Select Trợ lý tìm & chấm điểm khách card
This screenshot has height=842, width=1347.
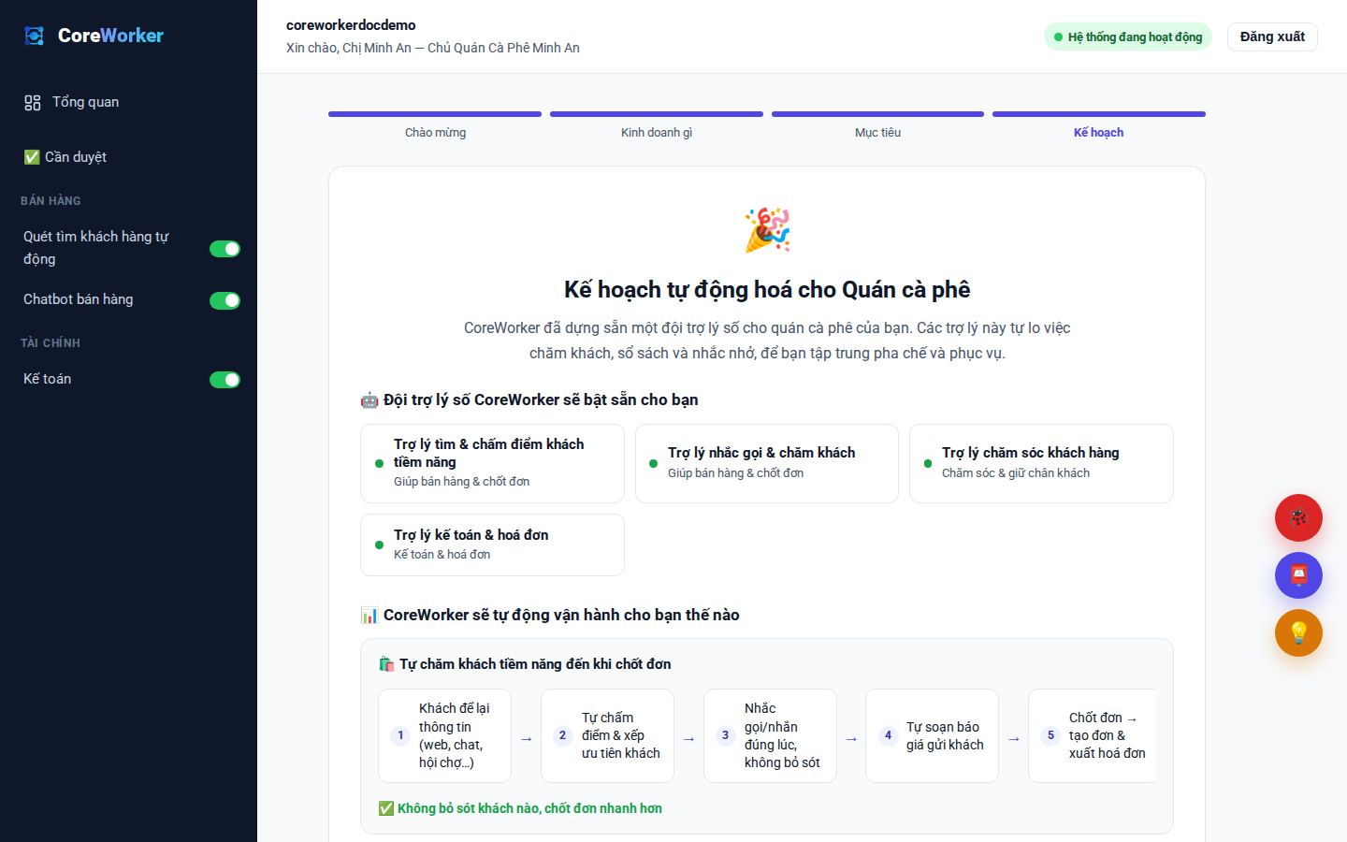[x=492, y=463]
